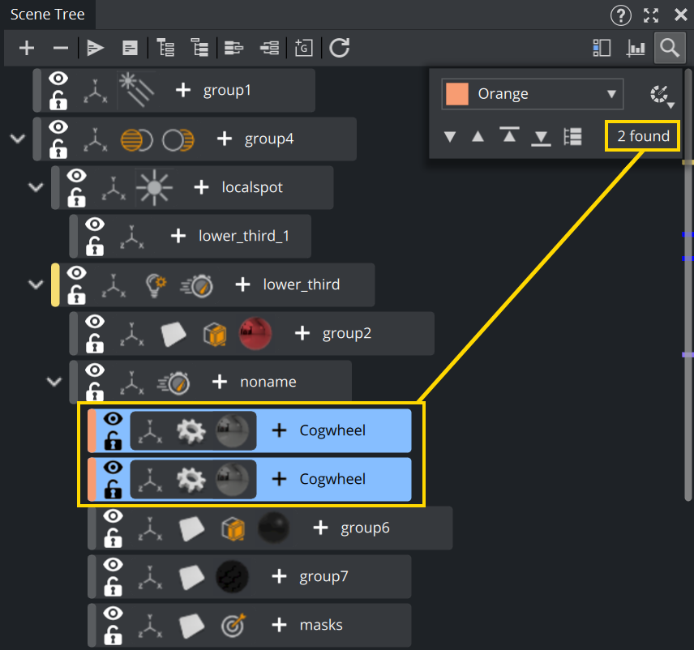Collapse the group4 tree node
The width and height of the screenshot is (694, 650).
[17, 139]
